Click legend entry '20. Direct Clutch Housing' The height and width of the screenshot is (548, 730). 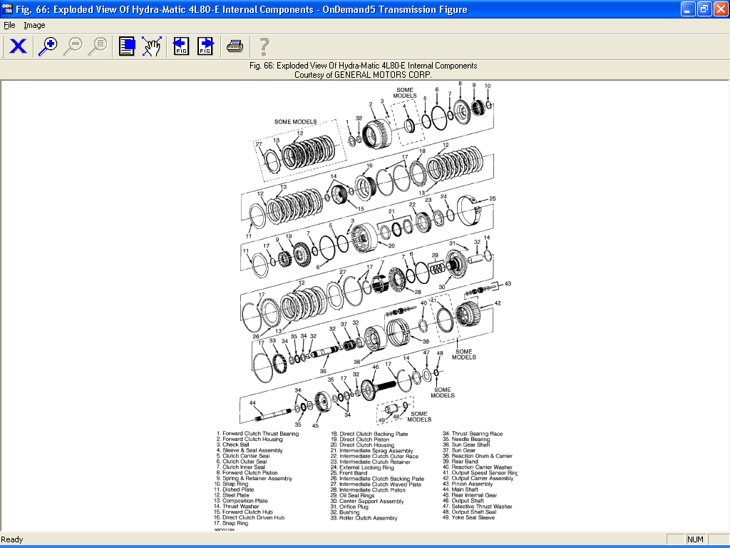362,445
